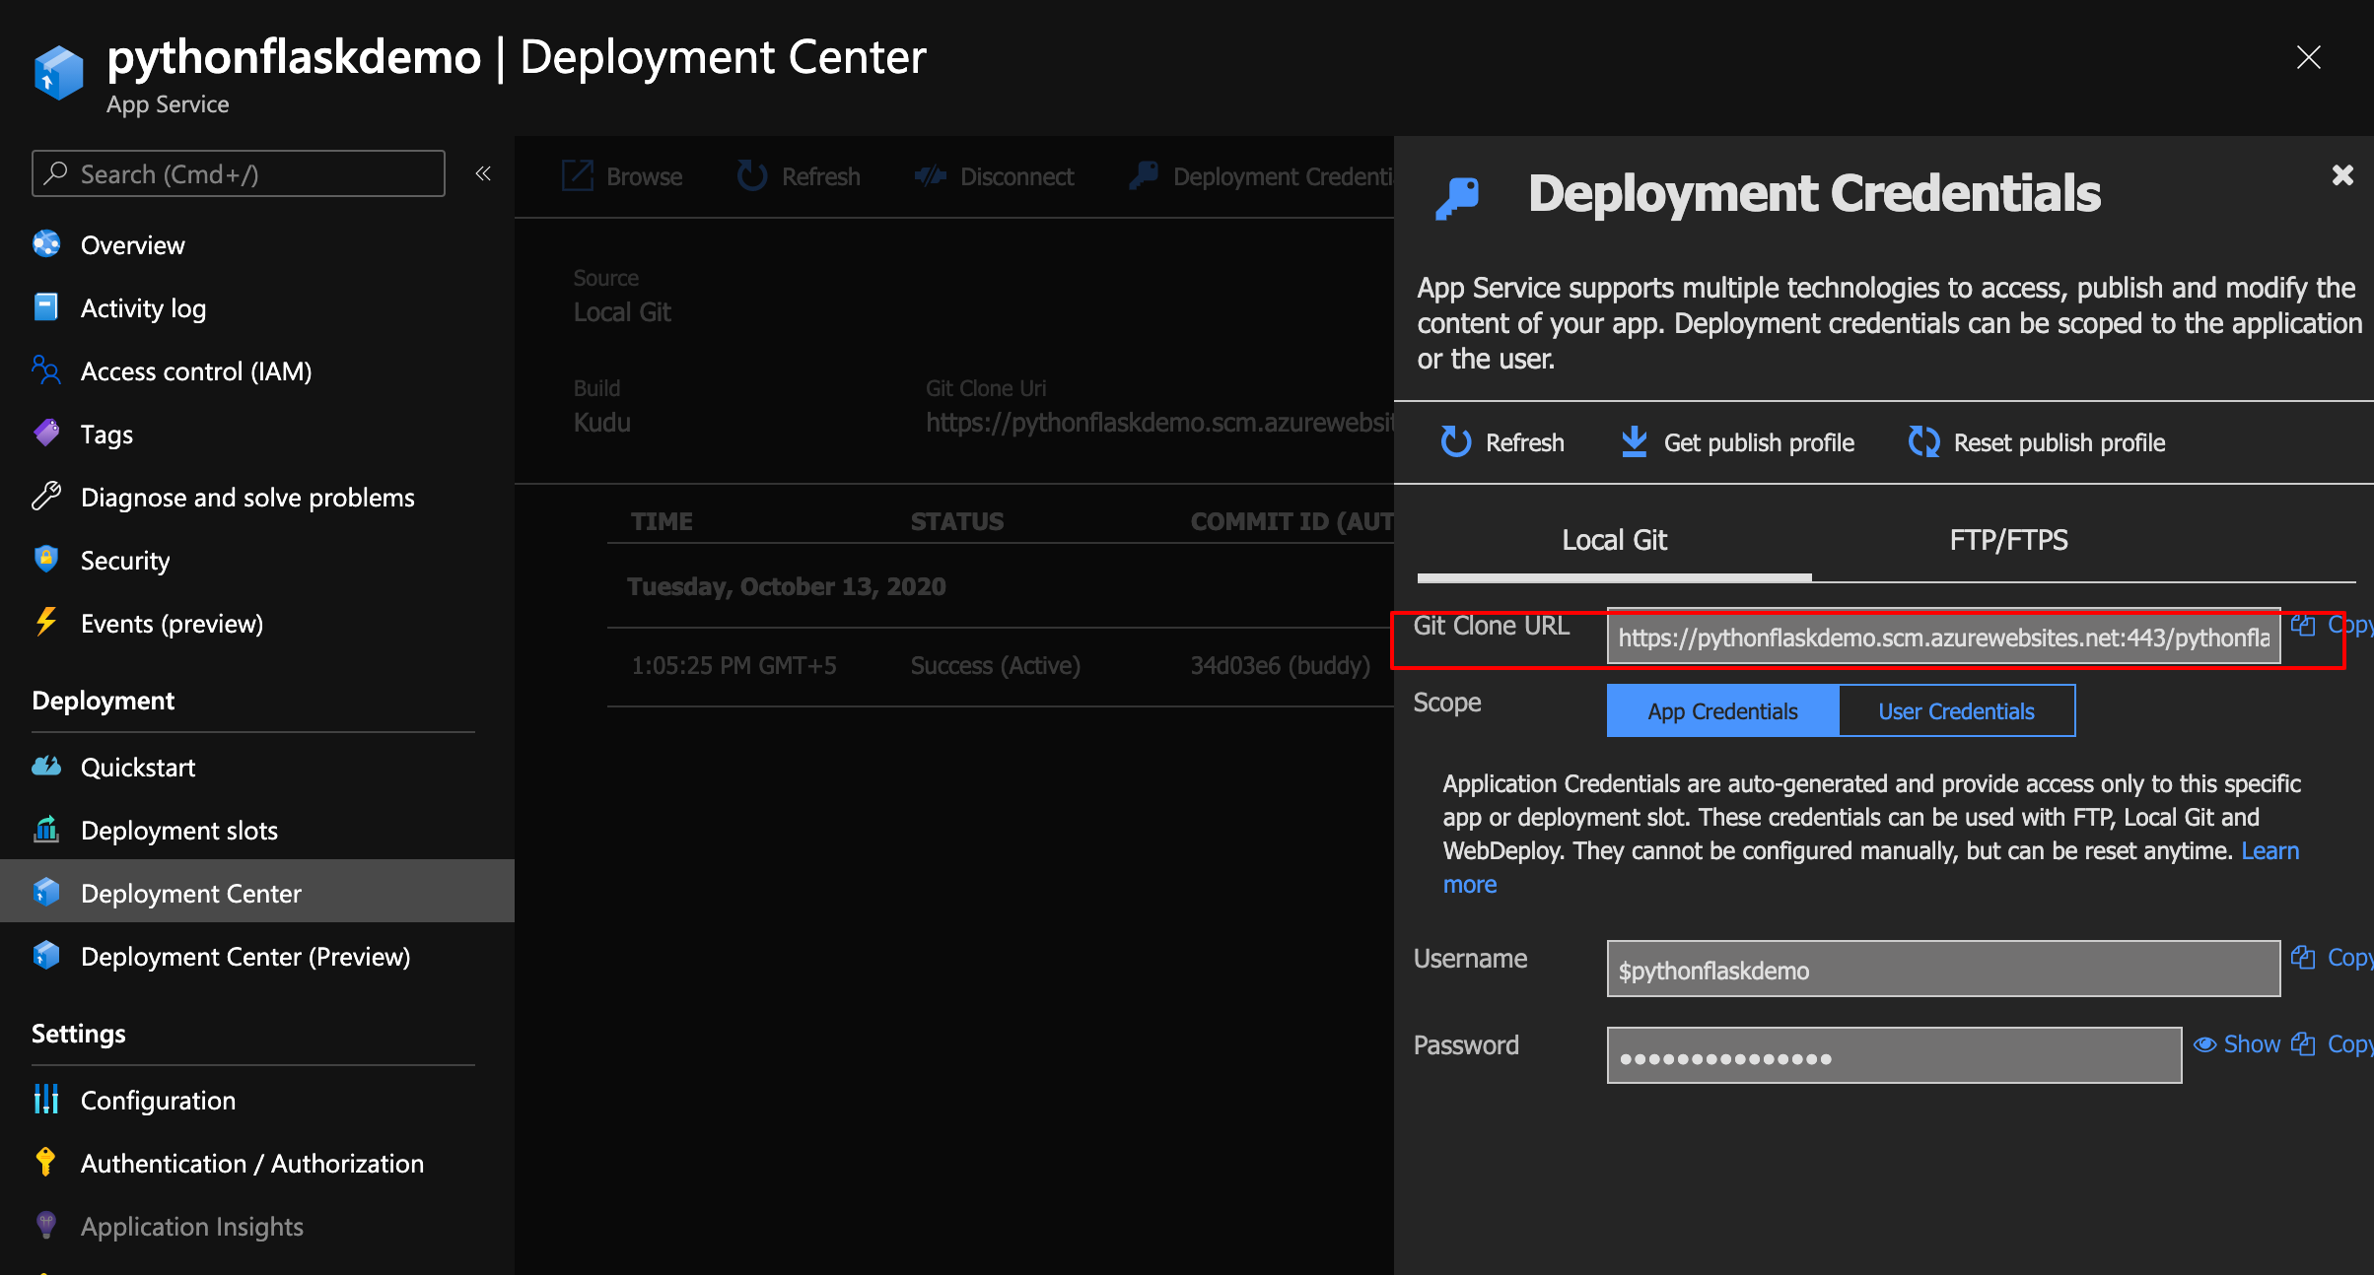
Task: Select App Credentials scope
Action: tap(1722, 711)
